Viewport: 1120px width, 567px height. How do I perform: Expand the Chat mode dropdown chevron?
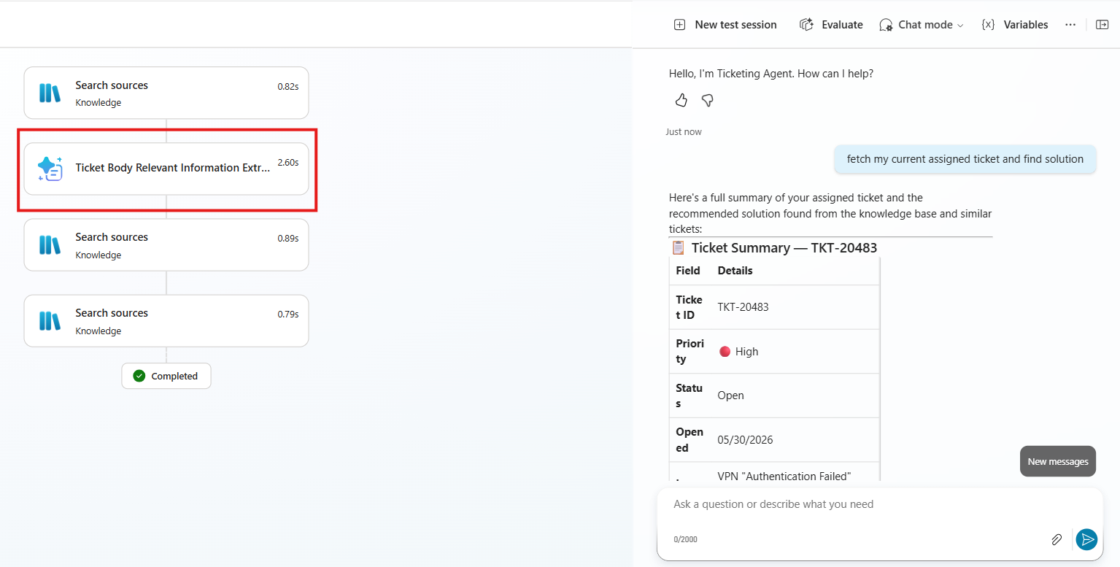coord(960,26)
